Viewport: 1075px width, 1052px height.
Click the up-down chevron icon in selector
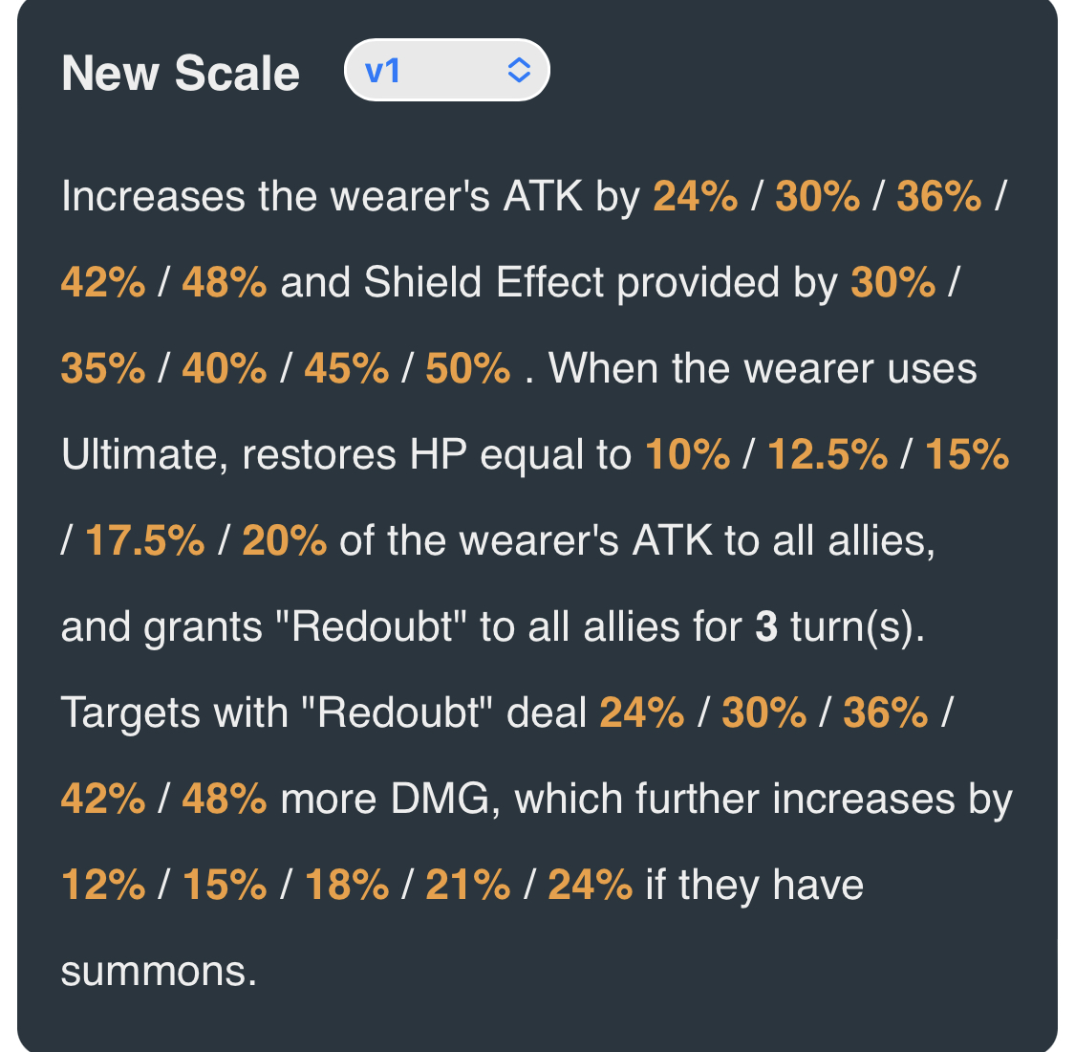click(x=519, y=70)
